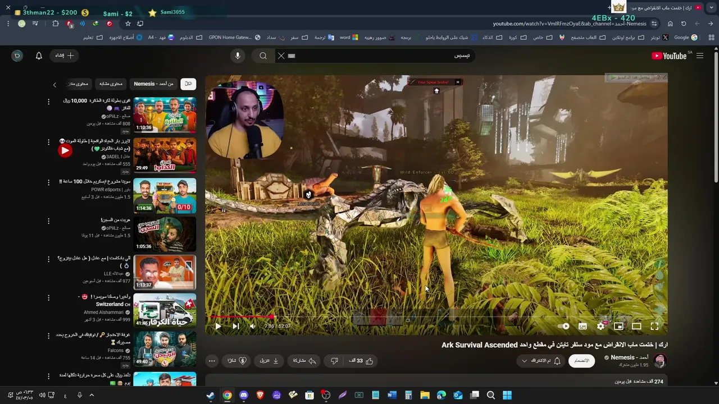Image resolution: width=719 pixels, height=404 pixels.
Task: Toggle subtitles/closed captions
Action: click(x=583, y=326)
